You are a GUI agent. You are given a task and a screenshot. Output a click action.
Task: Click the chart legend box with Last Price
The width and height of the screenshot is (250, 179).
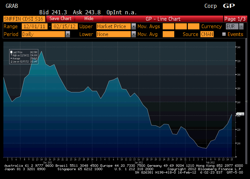(24, 57)
